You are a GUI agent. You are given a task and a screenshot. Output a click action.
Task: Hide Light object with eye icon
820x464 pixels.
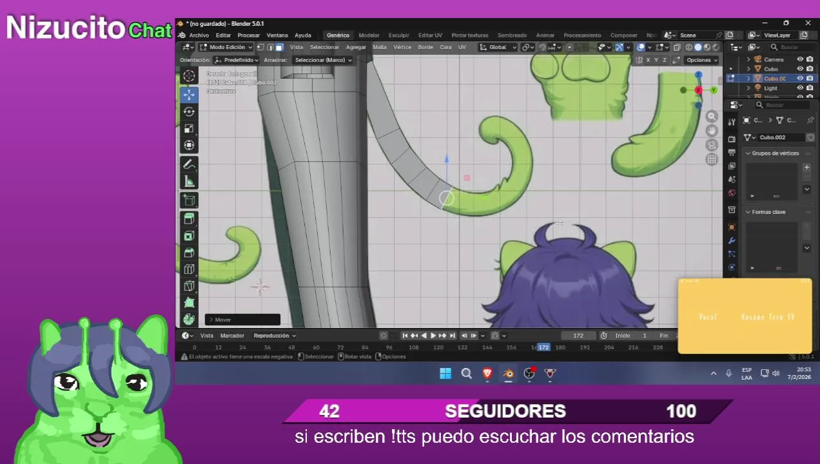[800, 88]
